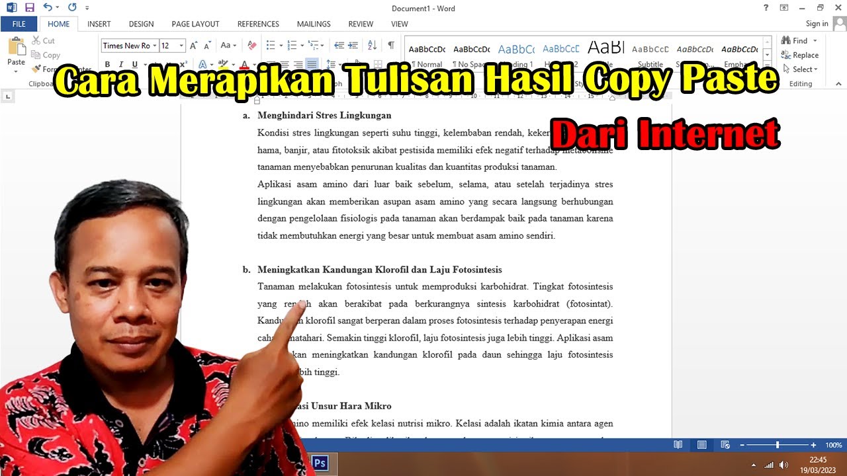Switch to the MAILINGS tab
847x476 pixels.
(314, 24)
